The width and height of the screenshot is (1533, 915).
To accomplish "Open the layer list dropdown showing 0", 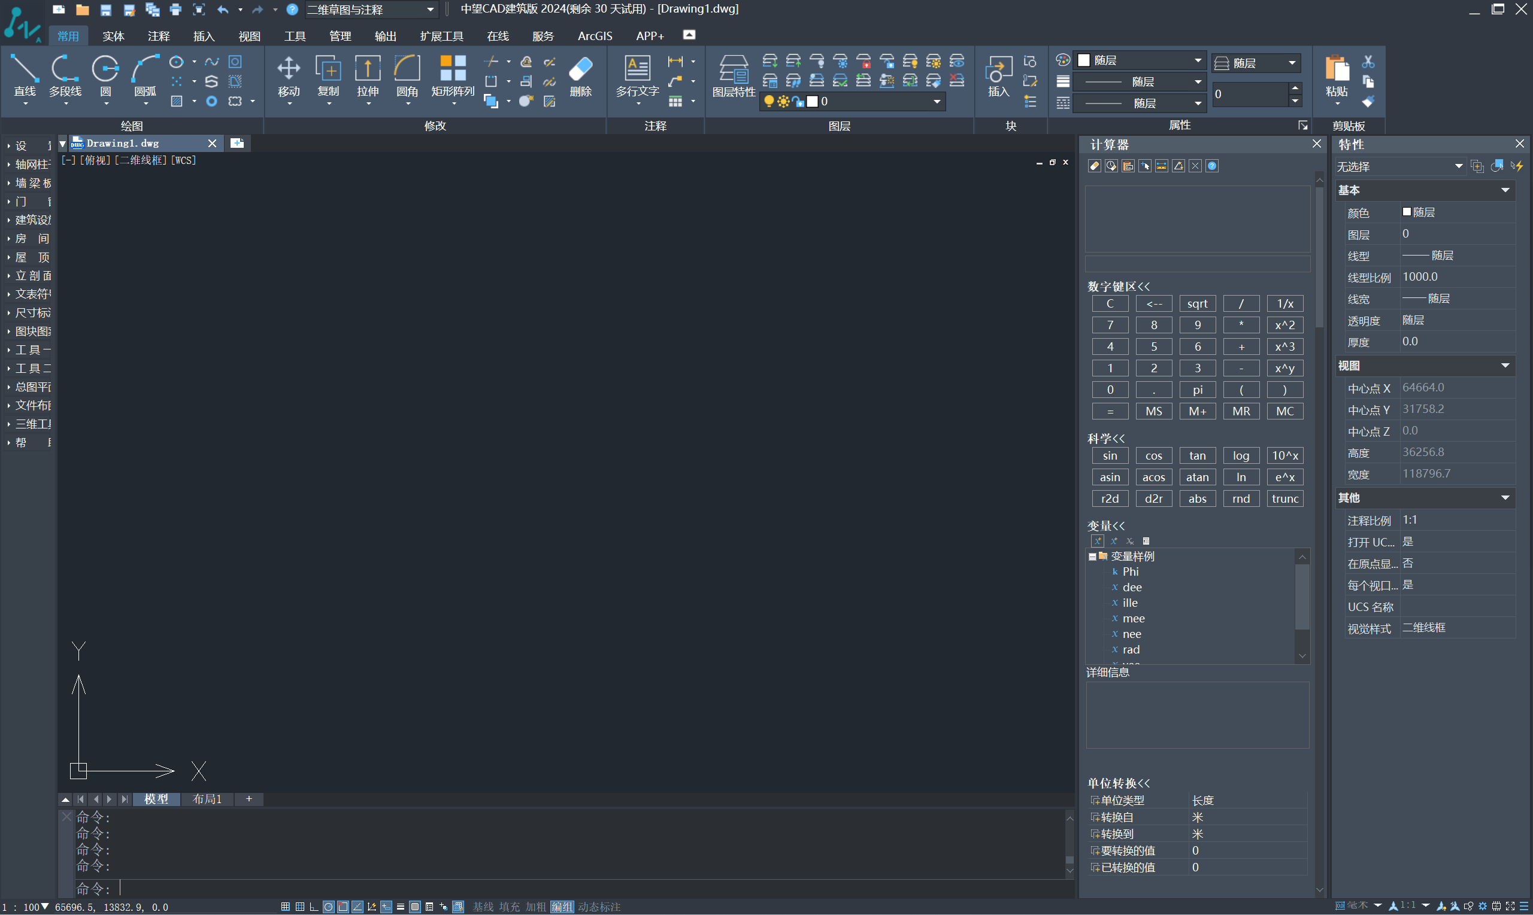I will coord(852,101).
